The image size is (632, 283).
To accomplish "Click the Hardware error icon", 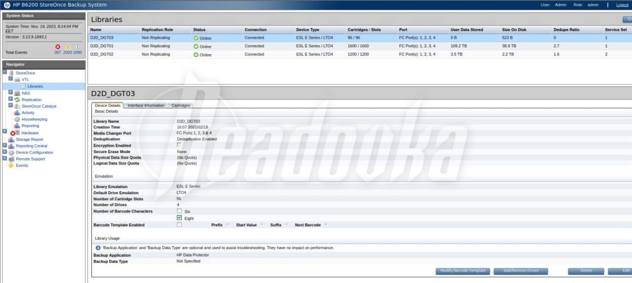I will click(14, 133).
